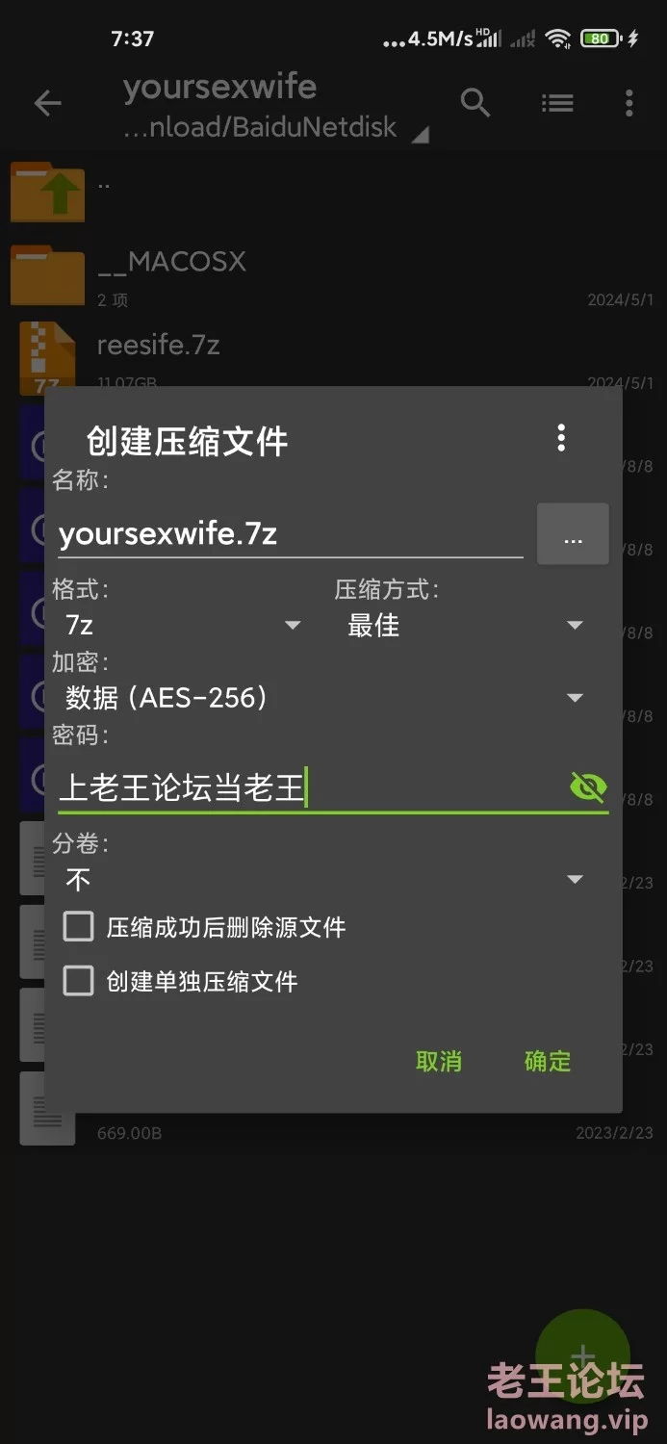Click the parent folder up-arrow icon
The height and width of the screenshot is (1444, 667).
[47, 192]
